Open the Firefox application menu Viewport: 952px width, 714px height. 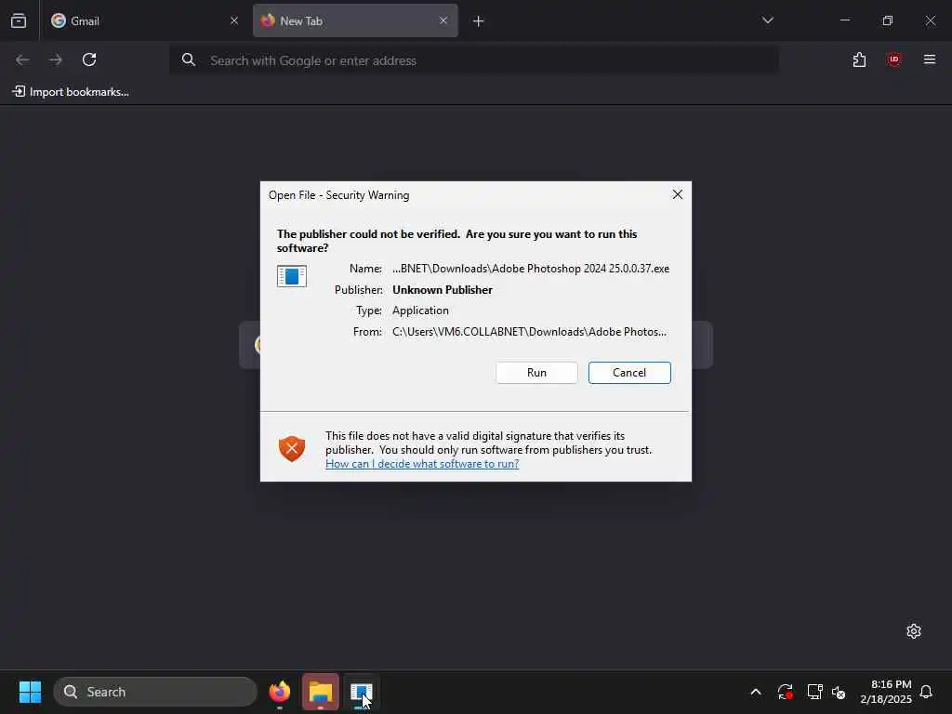click(929, 59)
